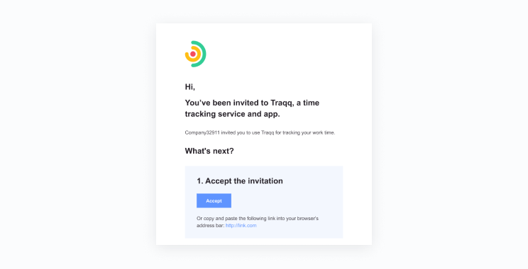Open the http://link.com hyperlink
The height and width of the screenshot is (269, 528).
pyautogui.click(x=241, y=226)
